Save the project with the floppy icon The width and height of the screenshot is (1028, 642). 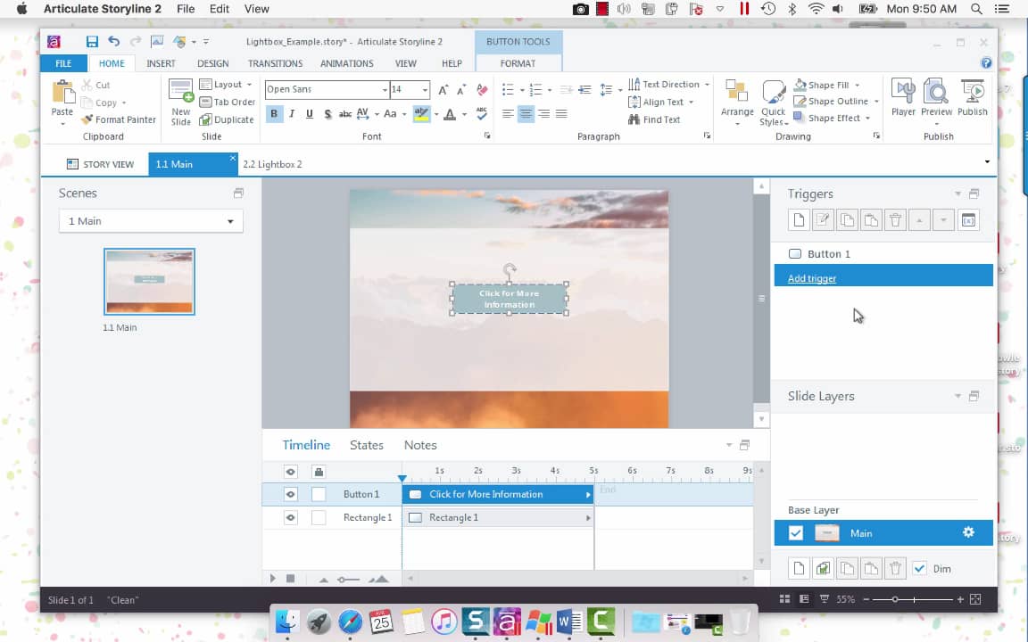tap(92, 42)
